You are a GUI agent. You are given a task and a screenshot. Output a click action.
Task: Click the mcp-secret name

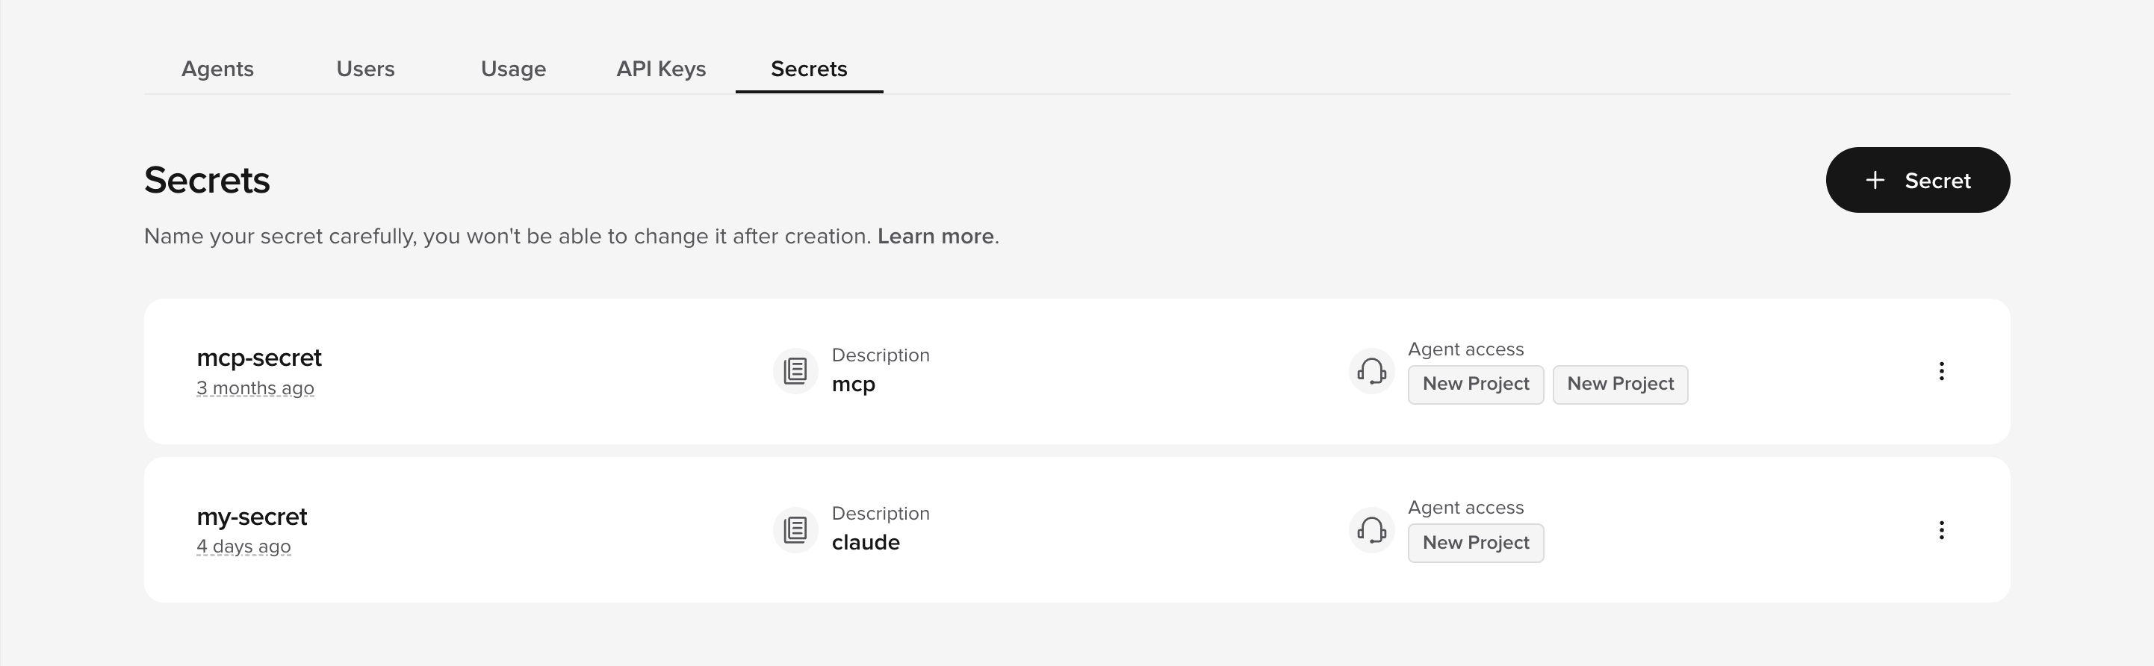coord(259,358)
